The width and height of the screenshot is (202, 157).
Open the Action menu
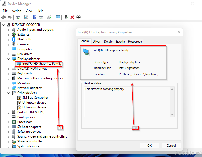16,11
